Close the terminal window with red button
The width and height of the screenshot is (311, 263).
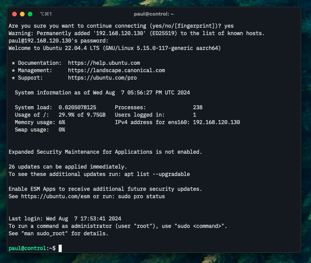pyautogui.click(x=14, y=14)
